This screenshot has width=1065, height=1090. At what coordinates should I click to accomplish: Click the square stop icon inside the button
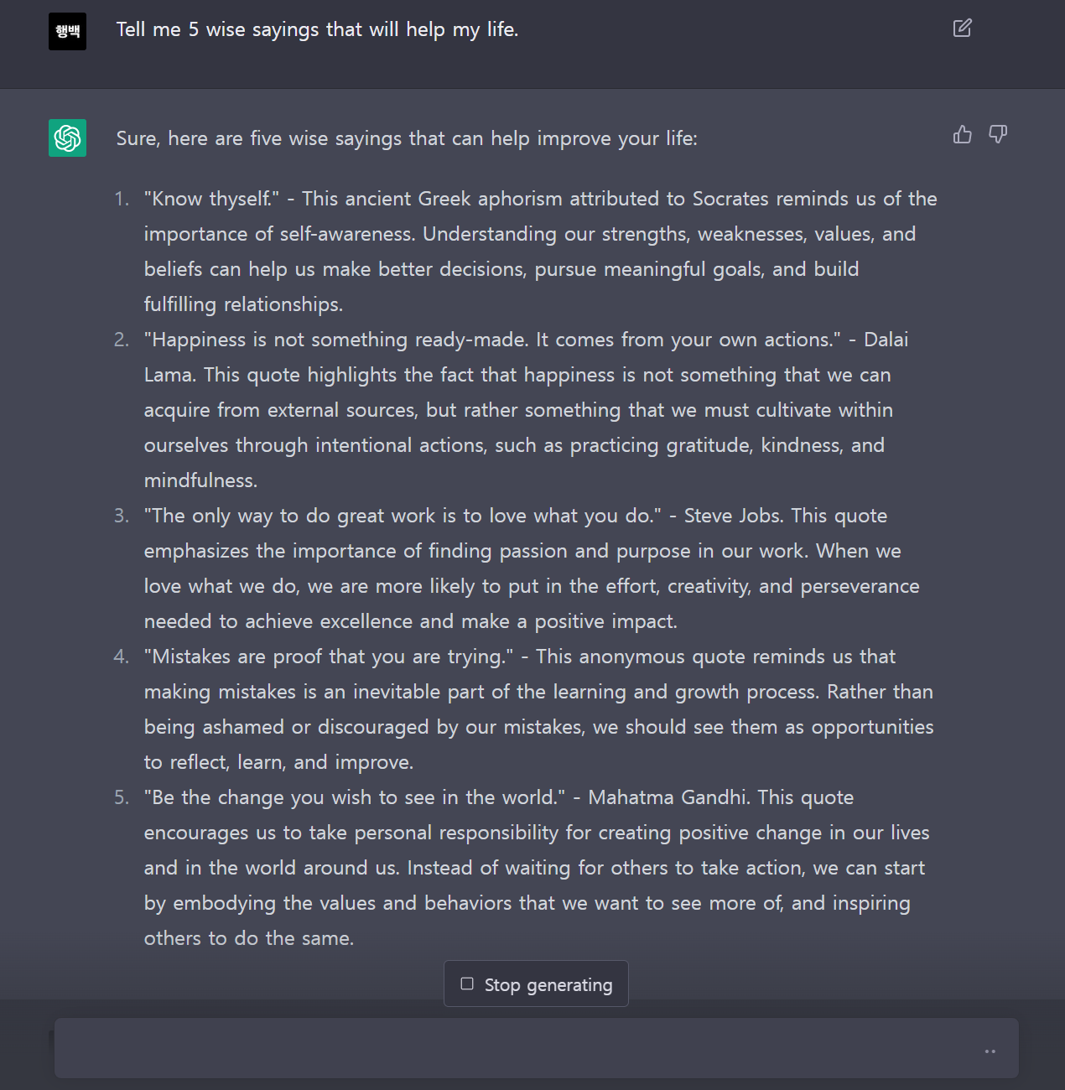coord(467,983)
